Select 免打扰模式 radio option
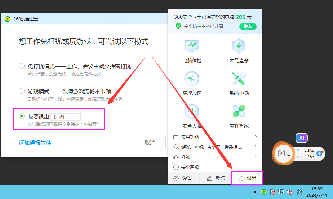The image size is (333, 199). coord(22,66)
